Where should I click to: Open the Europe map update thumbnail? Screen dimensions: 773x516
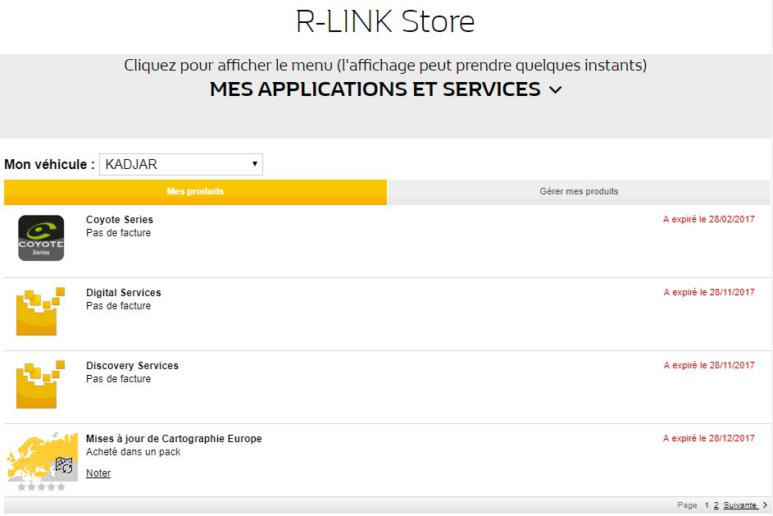pos(42,456)
